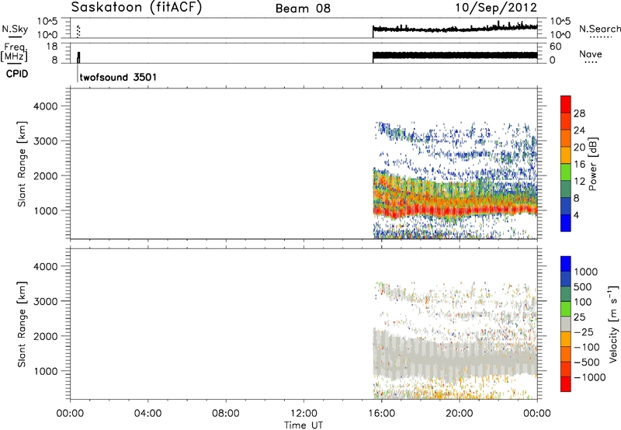
Task: Click the 28 dB tick on power colorbar
Action: click(x=579, y=113)
